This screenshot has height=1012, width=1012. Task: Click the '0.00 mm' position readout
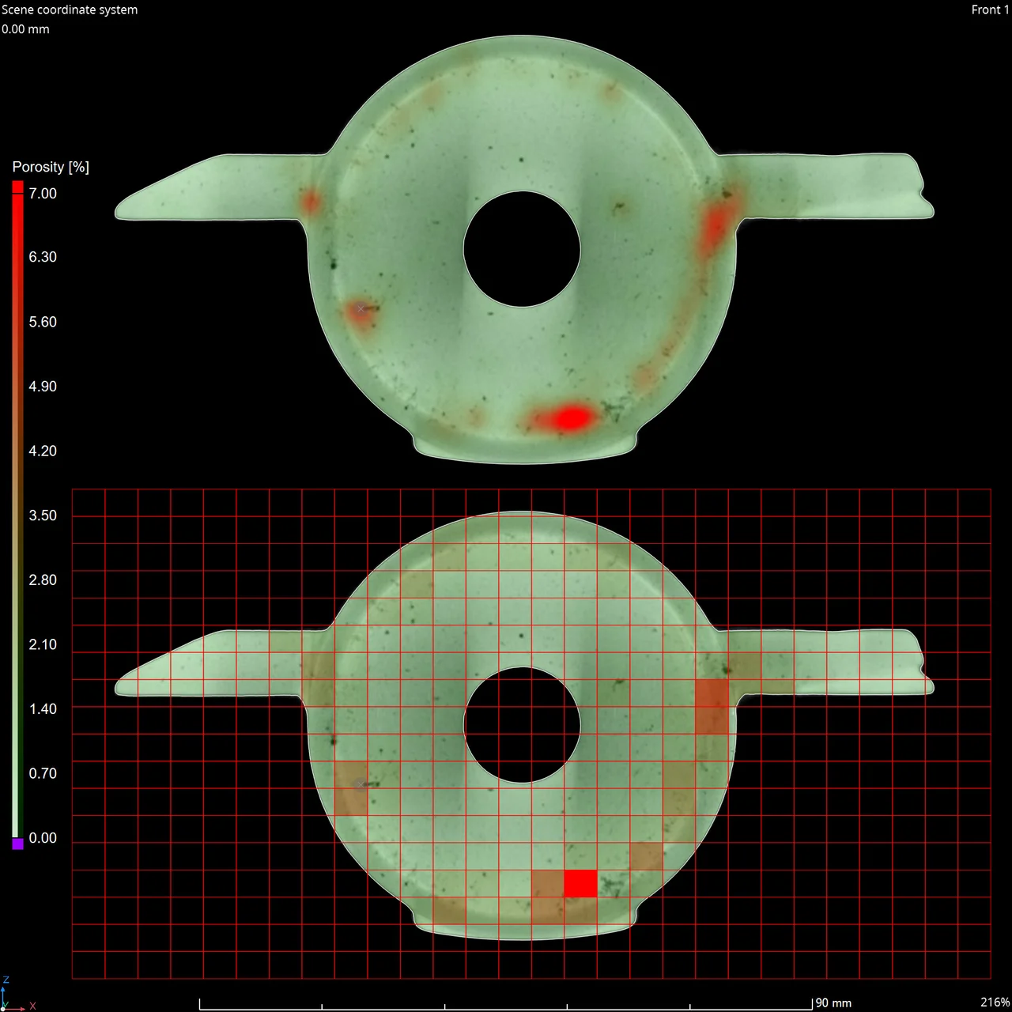click(25, 29)
